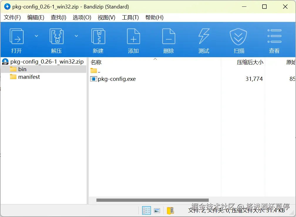Switch to details list view icon
This screenshot has height=217, width=296.
(146, 211)
